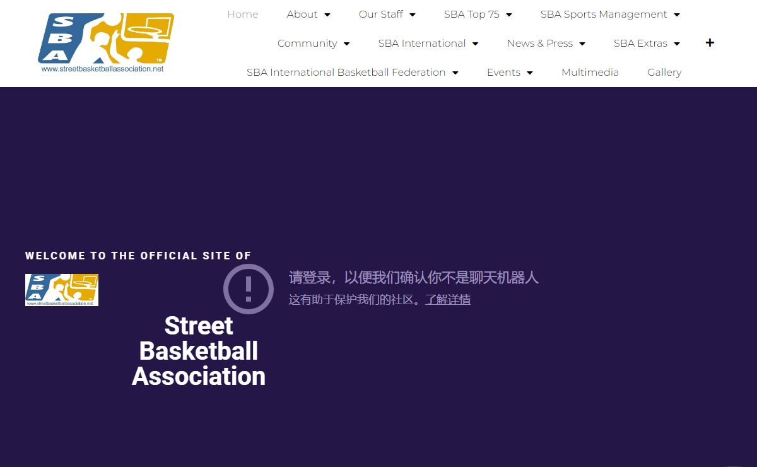The image size is (757, 467).
Task: Expand the About dropdown arrow
Action: pos(327,15)
